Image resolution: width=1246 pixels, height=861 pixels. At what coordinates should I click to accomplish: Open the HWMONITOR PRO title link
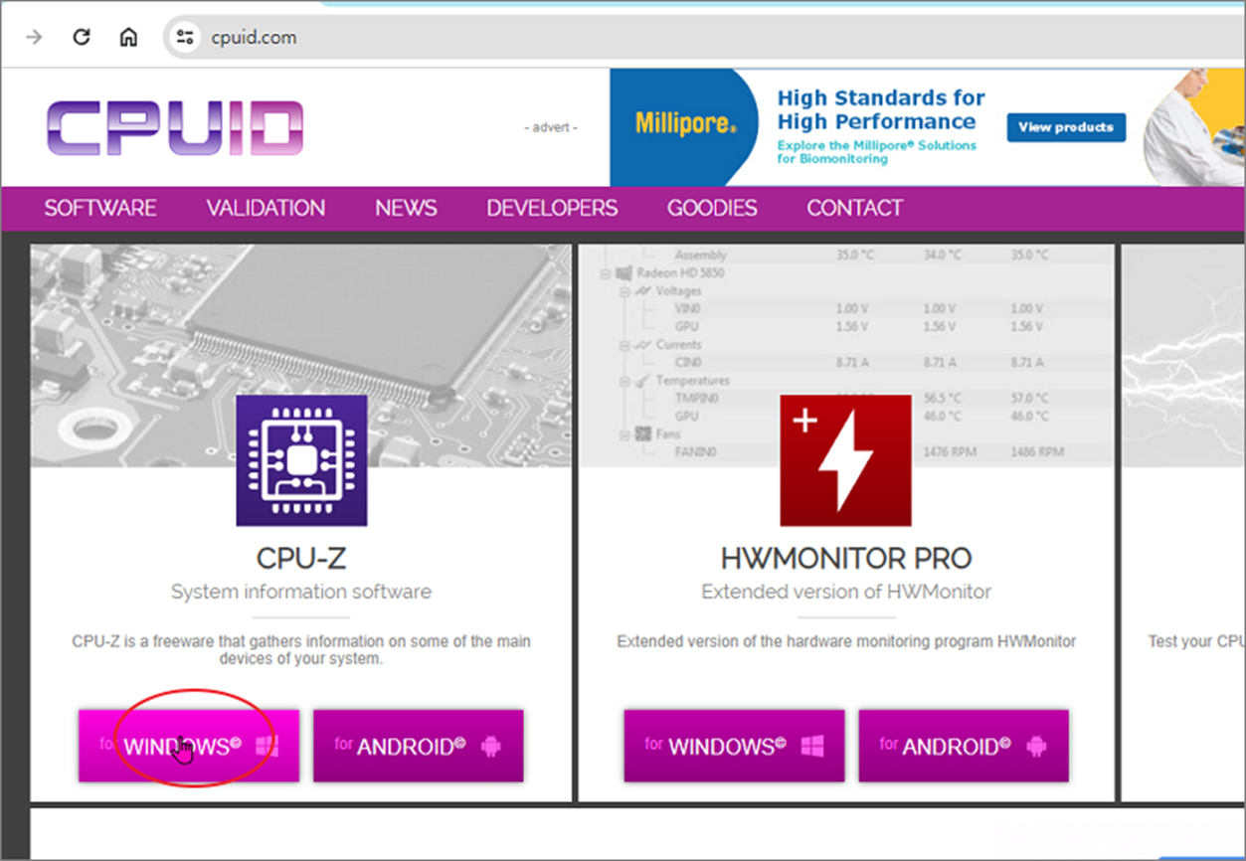click(x=846, y=558)
